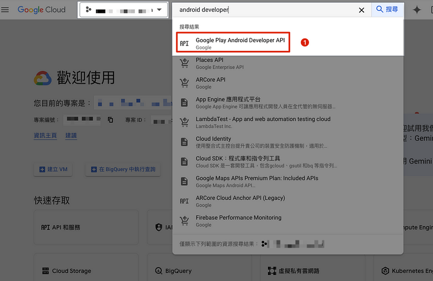Open the 虛擬私有雲網路 card

click(313, 267)
